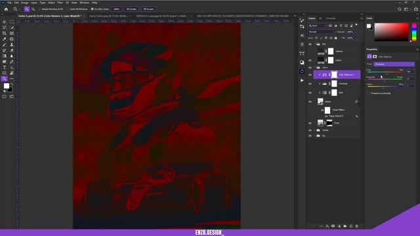Select the Rectangular Marquee tool
Image resolution: width=420 pixels, height=236 pixels.
coord(12,22)
